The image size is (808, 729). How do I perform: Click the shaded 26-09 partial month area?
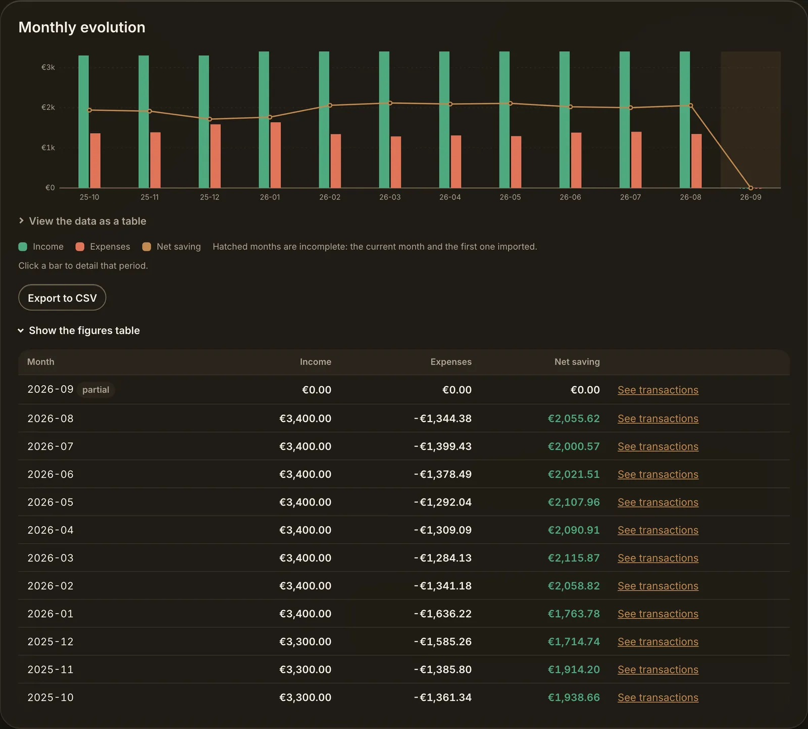751,120
